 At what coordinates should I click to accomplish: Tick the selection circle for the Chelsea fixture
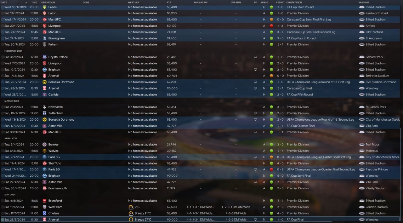[3, 213]
